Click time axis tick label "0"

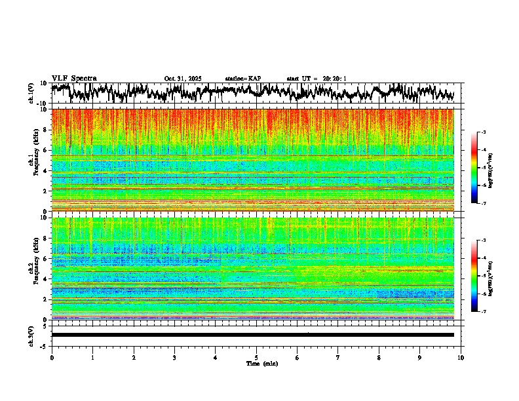click(52, 358)
